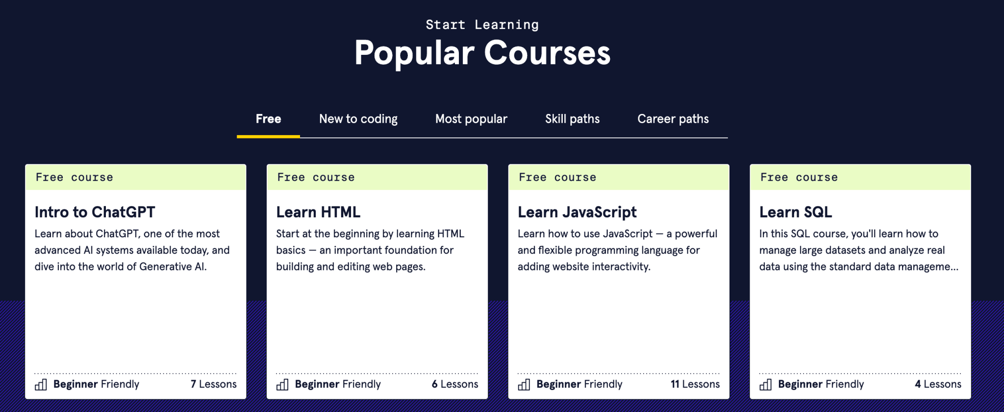Open the Learn HTML course title
This screenshot has width=1004, height=412.
(318, 212)
